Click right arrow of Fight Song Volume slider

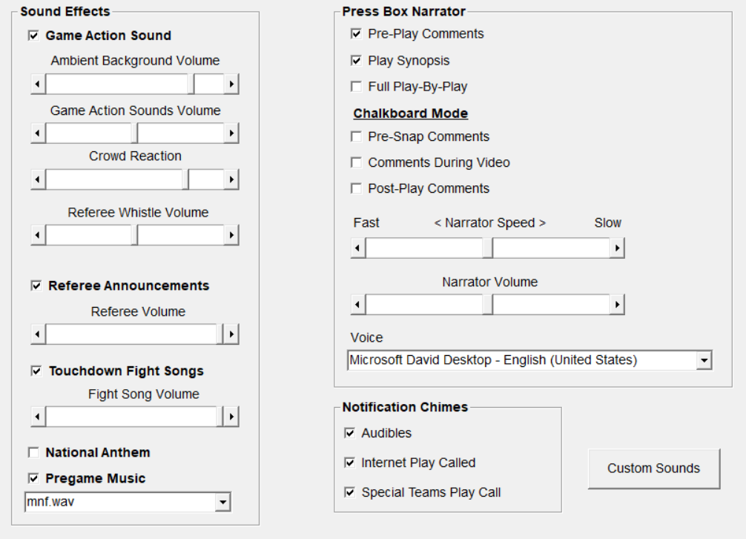tap(231, 417)
